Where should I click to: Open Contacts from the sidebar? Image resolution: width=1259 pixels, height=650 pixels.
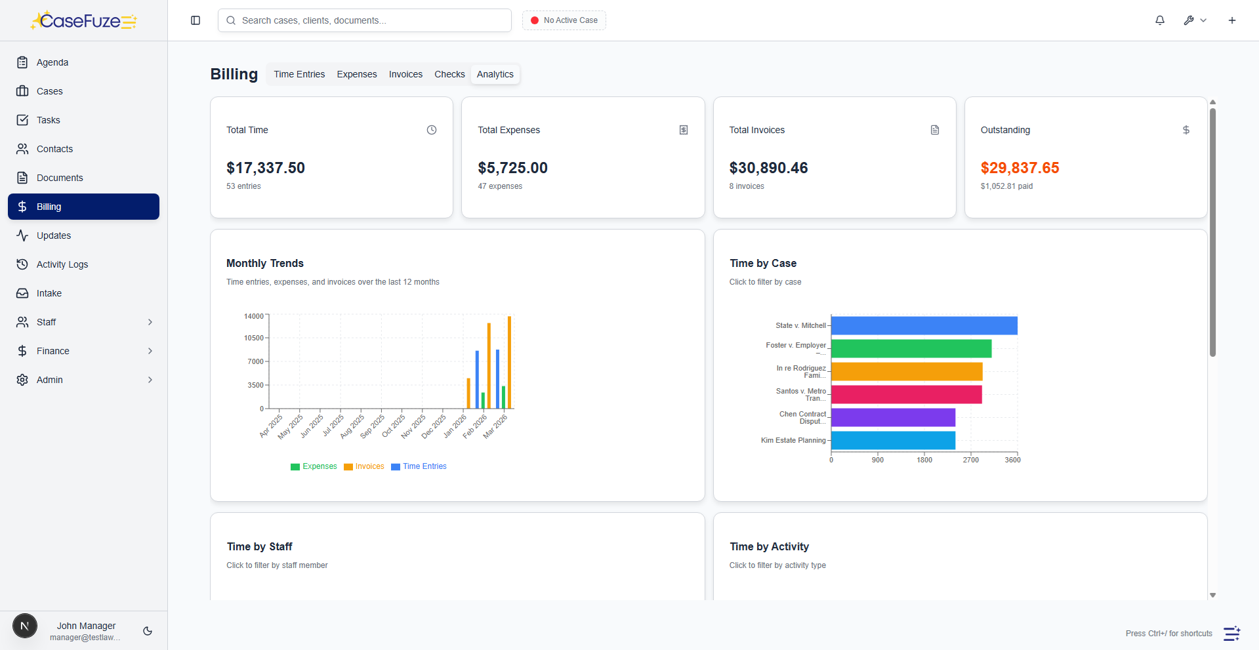pos(55,149)
